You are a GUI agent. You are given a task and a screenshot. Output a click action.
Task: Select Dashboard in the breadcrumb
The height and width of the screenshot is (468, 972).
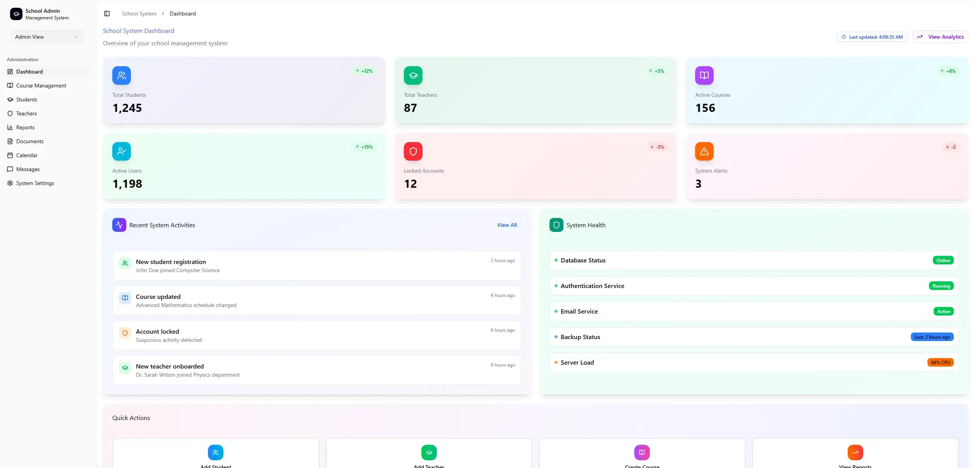pyautogui.click(x=182, y=14)
